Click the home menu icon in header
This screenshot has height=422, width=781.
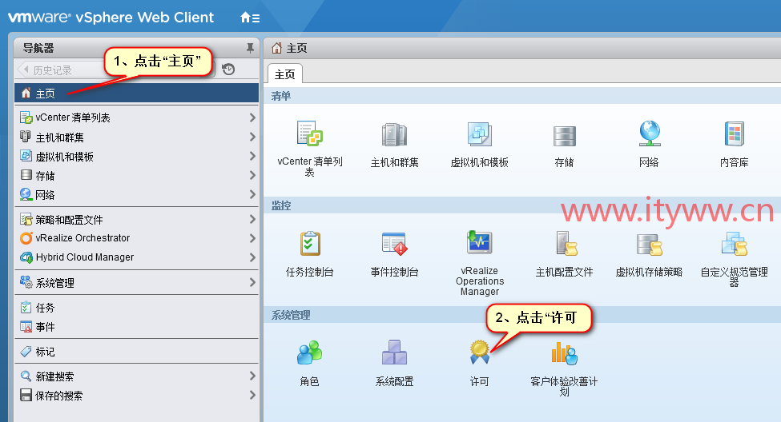250,18
